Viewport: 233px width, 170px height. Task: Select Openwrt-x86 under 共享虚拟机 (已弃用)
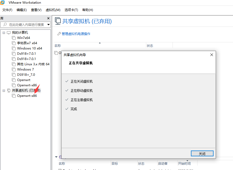tap(27, 96)
